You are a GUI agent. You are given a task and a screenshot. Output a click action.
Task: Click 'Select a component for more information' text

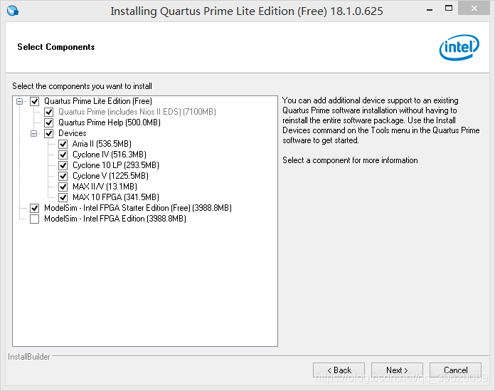(350, 160)
